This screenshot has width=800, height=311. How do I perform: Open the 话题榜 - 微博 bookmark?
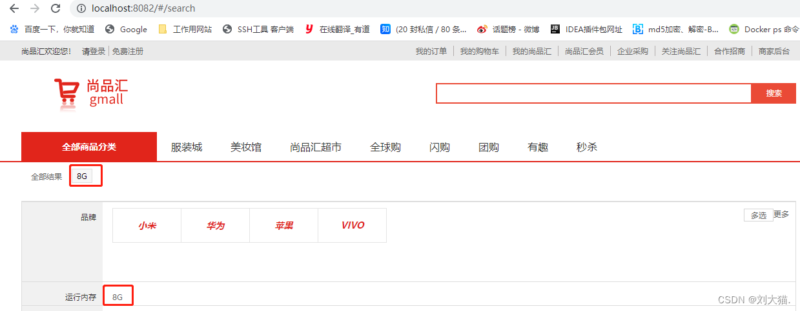(x=508, y=29)
